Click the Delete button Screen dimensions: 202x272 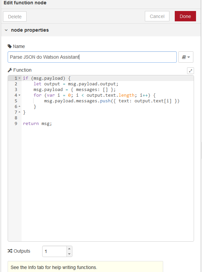pyautogui.click(x=15, y=17)
